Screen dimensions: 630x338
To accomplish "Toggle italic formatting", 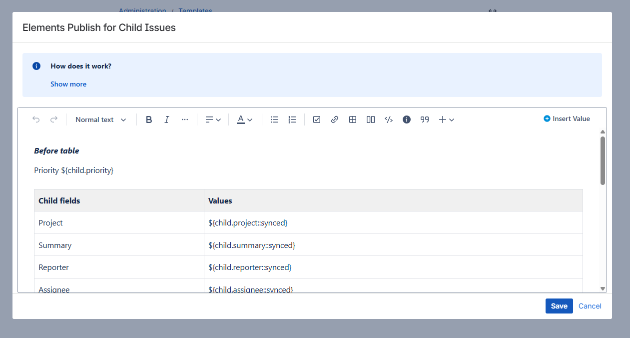I will coord(167,119).
